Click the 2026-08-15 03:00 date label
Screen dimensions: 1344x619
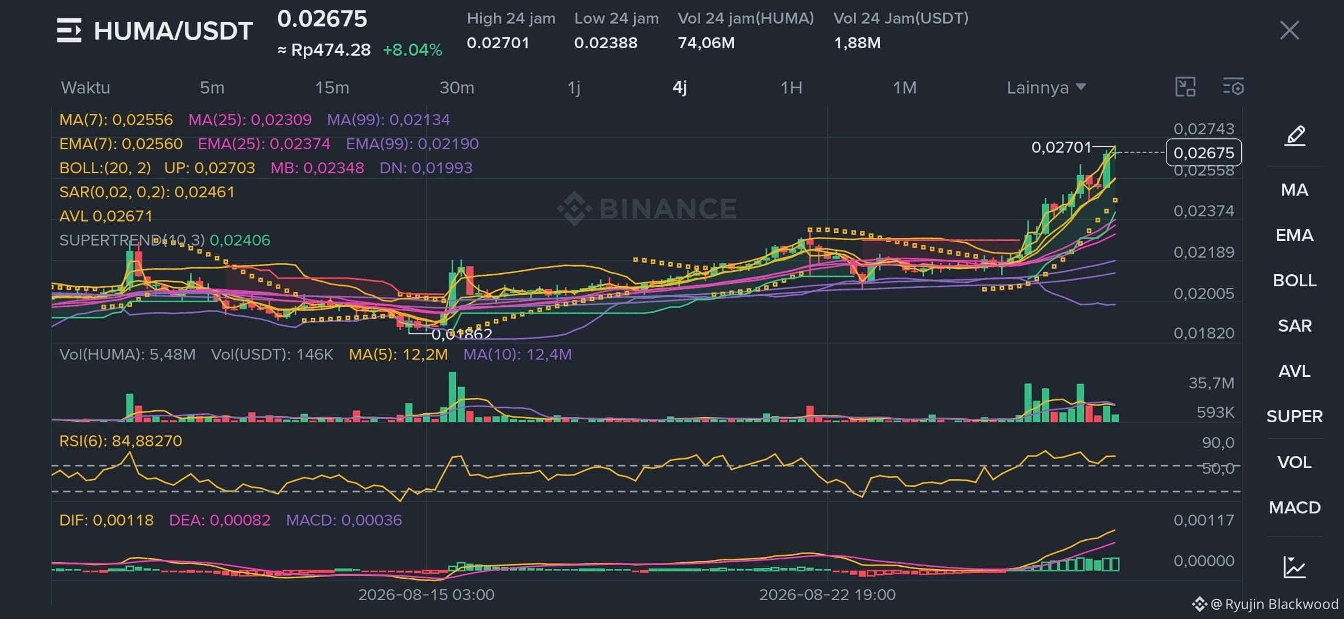[426, 595]
